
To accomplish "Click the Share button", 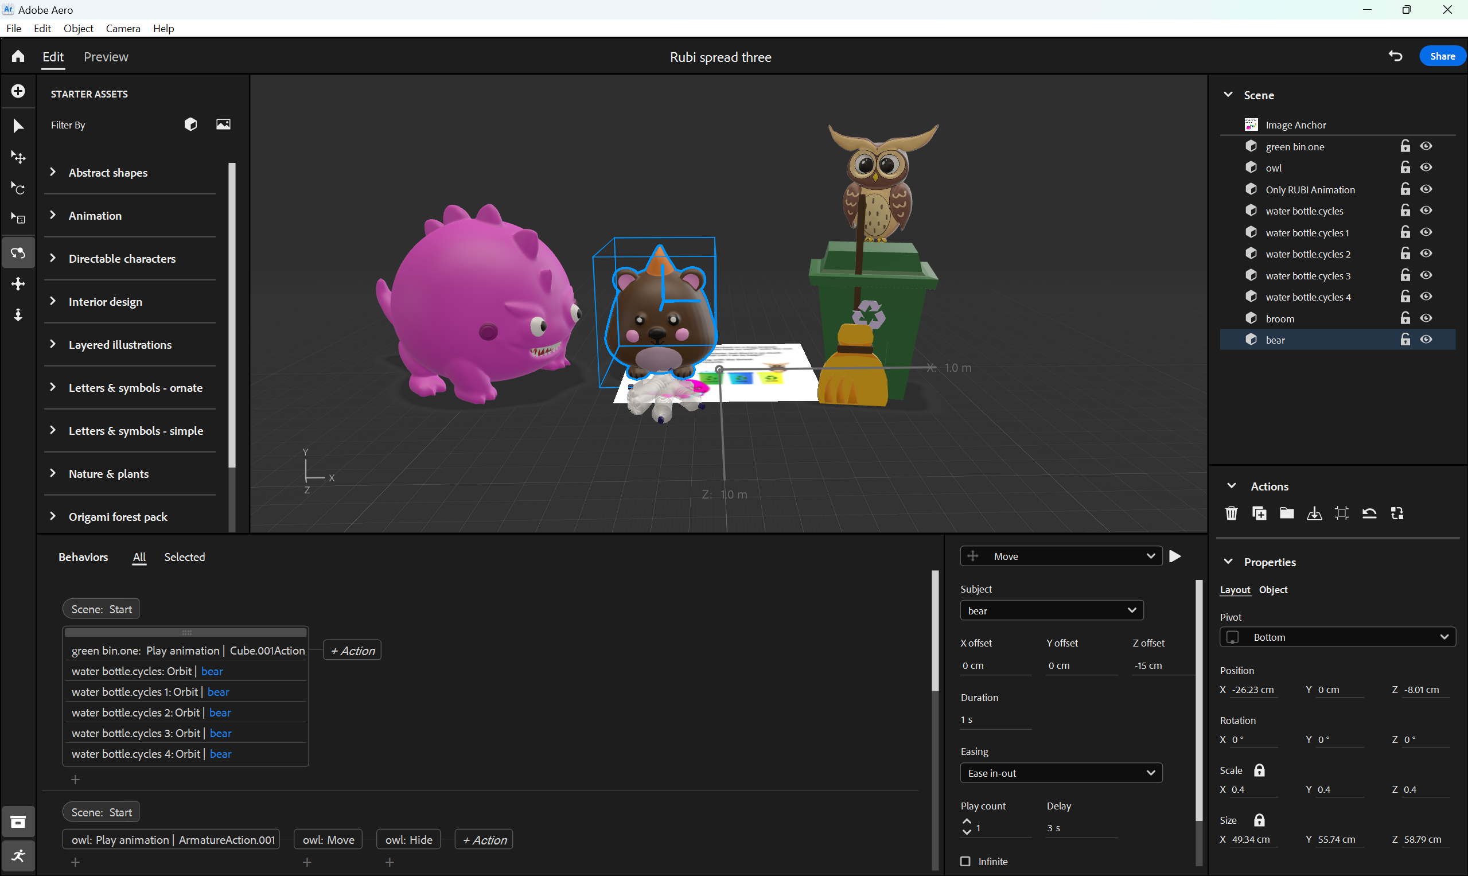I will [1442, 56].
